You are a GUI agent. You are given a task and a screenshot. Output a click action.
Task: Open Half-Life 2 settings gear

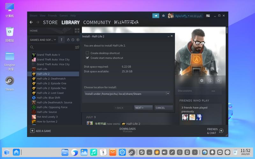click(x=202, y=80)
